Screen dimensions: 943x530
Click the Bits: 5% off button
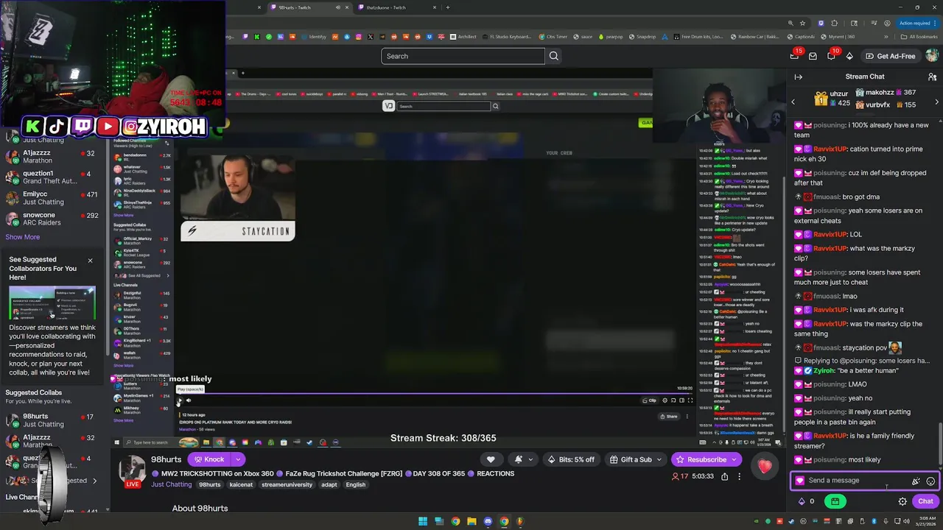(571, 459)
